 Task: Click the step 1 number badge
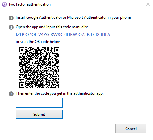[x=11, y=18]
